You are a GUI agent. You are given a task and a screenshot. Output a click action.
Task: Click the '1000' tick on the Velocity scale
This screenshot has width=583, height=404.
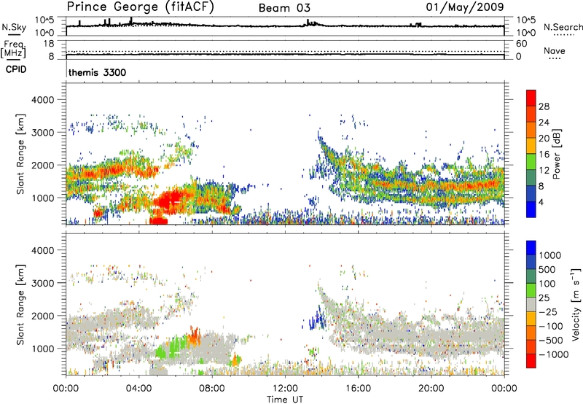point(550,255)
